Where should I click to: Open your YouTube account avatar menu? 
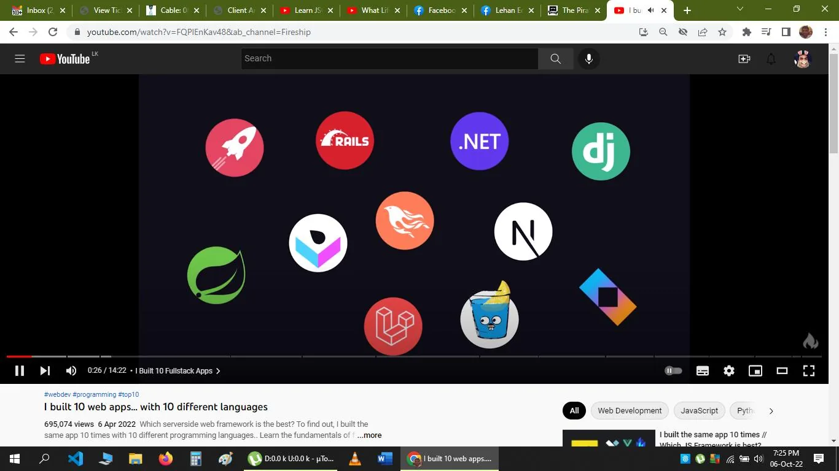[x=803, y=58]
